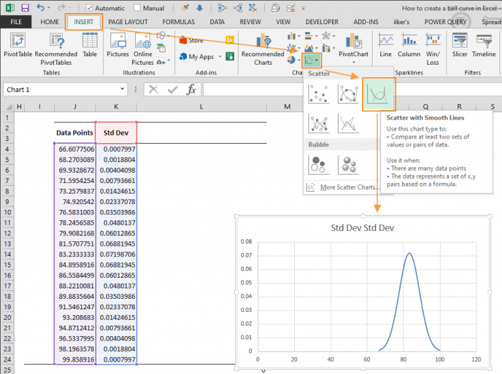Select column K header
This screenshot has width=502, height=374.
116,107
